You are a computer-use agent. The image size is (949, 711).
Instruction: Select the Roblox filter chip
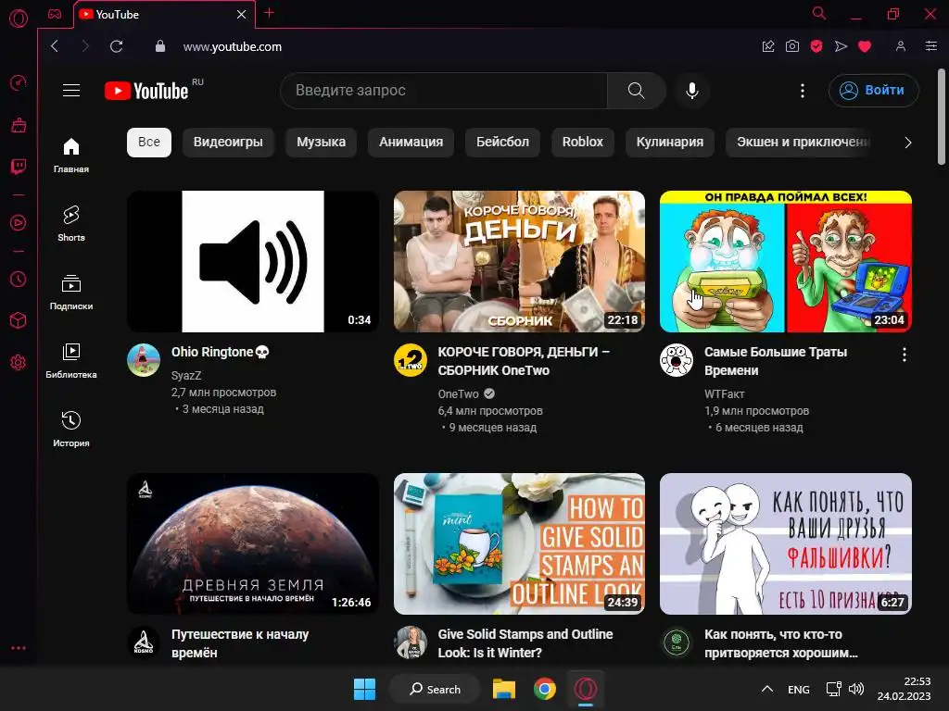pos(583,142)
